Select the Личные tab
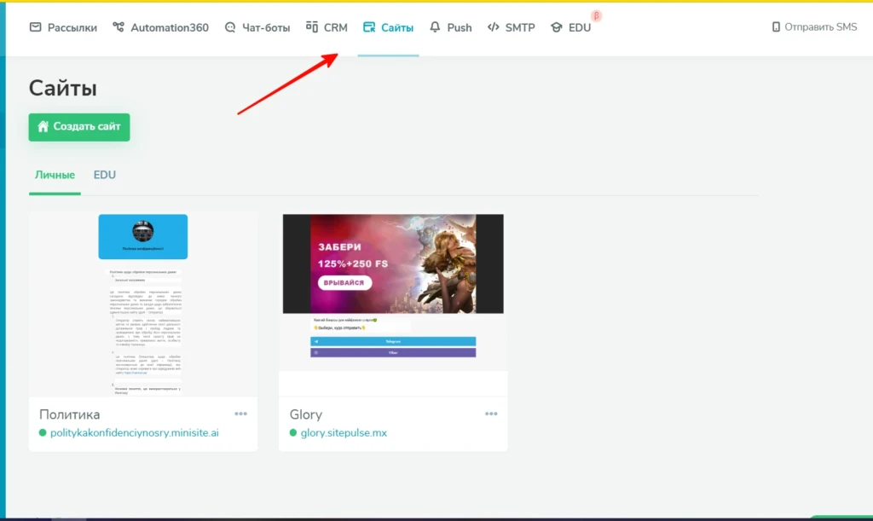This screenshot has height=521, width=873. click(x=55, y=175)
